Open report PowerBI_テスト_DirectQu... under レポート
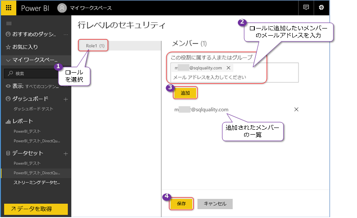Screen dimensions: 357x218 (x=37, y=141)
